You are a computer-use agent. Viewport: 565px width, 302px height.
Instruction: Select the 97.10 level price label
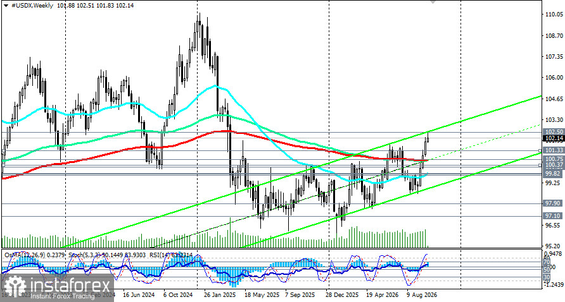[554, 215]
